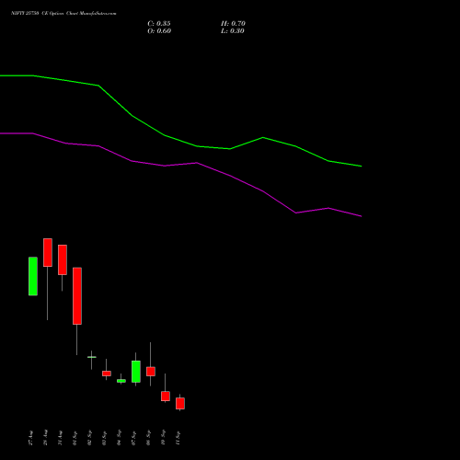The width and height of the screenshot is (460, 460).
Task: Click the '08 Sep' date axis label
Action: [x=148, y=438]
